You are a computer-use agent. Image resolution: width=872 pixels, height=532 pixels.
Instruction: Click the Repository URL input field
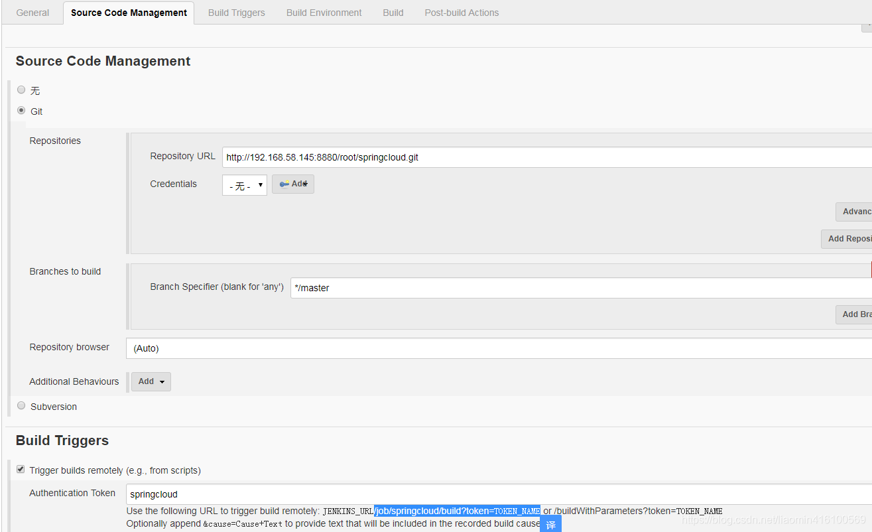547,157
